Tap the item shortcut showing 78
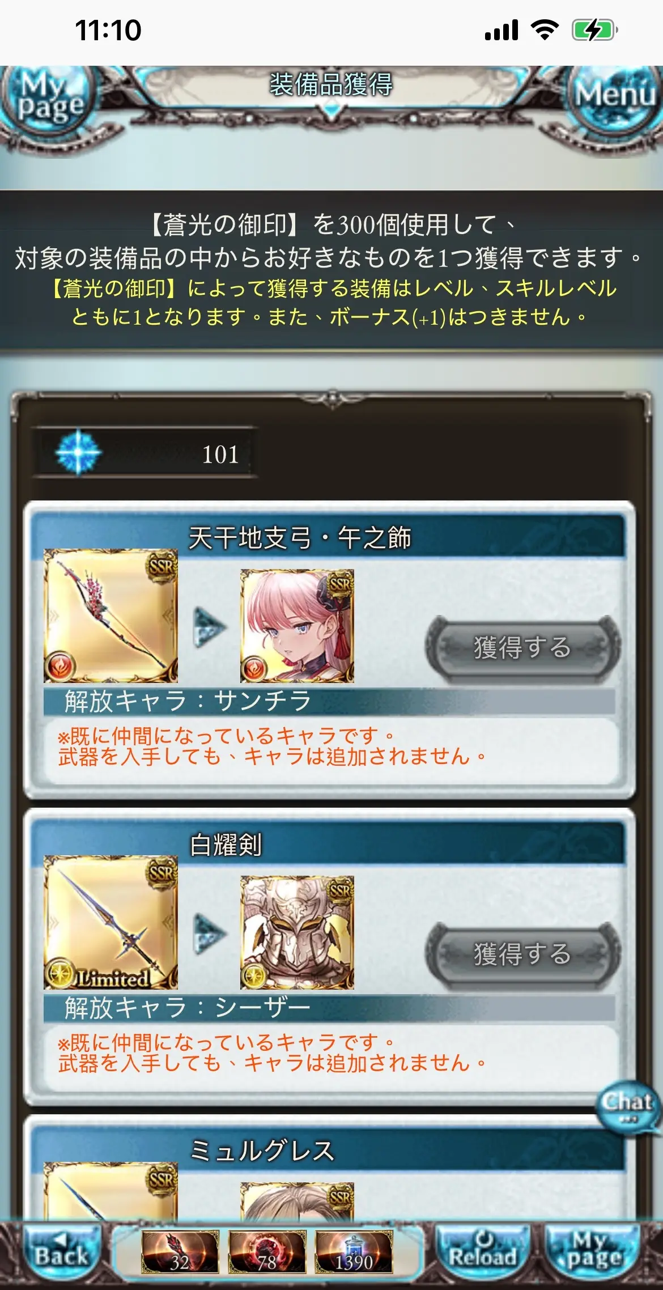This screenshot has width=663, height=1290. point(267,1252)
